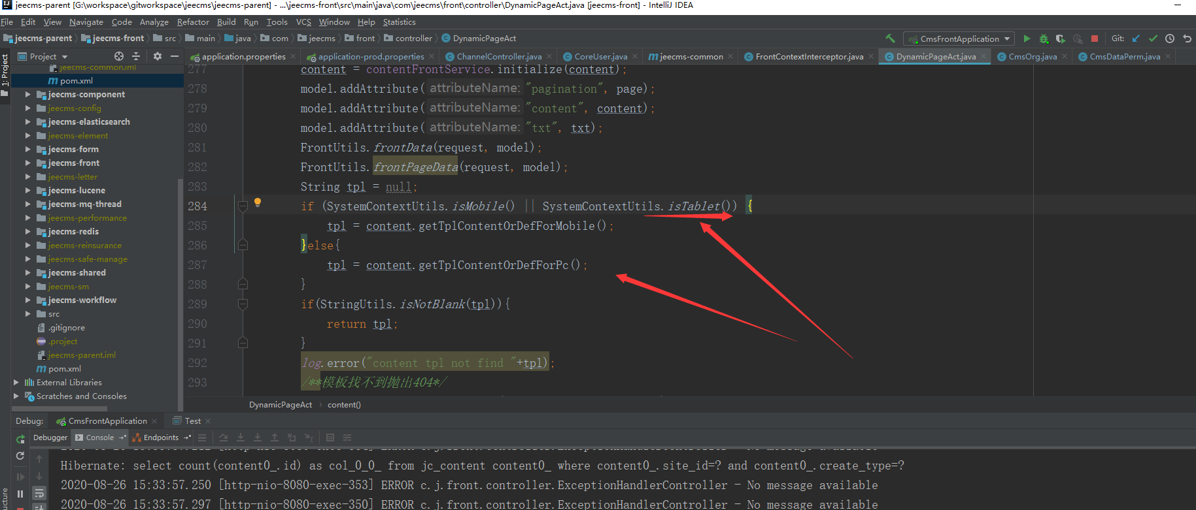Click the intention lightbulb on line 284
The width and height of the screenshot is (1196, 510).
coord(258,202)
